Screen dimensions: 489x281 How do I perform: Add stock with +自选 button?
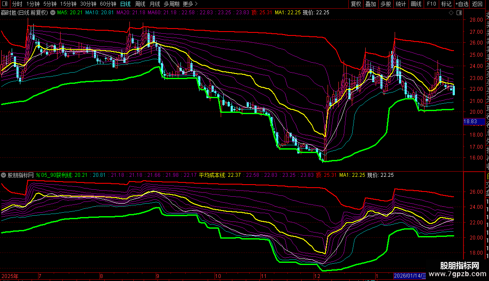[x=461, y=4]
